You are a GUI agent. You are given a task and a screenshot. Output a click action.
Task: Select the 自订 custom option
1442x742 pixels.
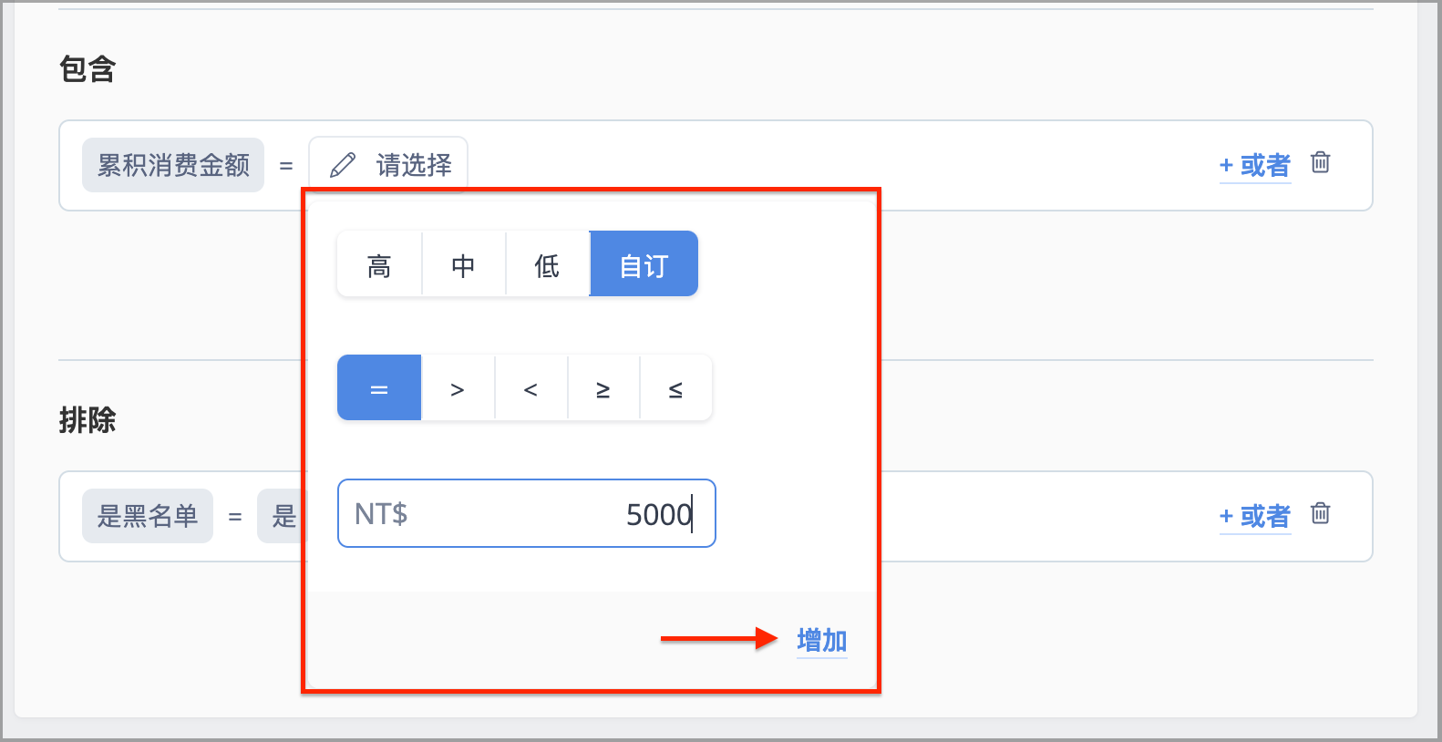(x=644, y=264)
